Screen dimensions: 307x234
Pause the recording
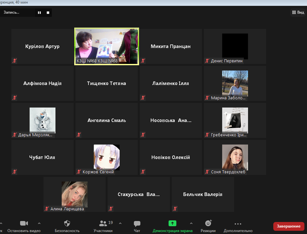click(x=39, y=13)
